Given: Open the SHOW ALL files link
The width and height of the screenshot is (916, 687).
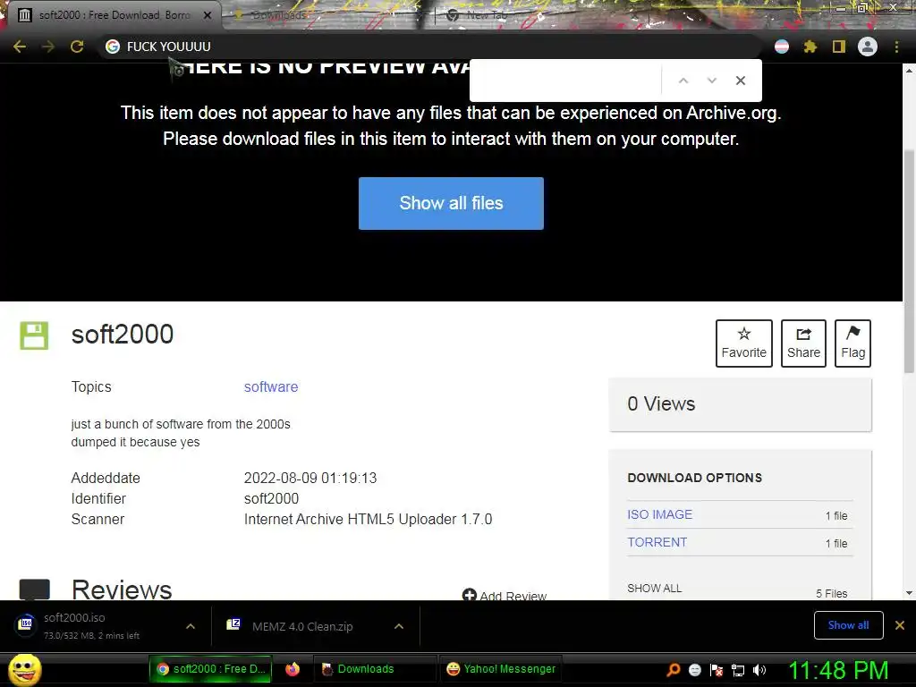Looking at the screenshot, I should (654, 589).
